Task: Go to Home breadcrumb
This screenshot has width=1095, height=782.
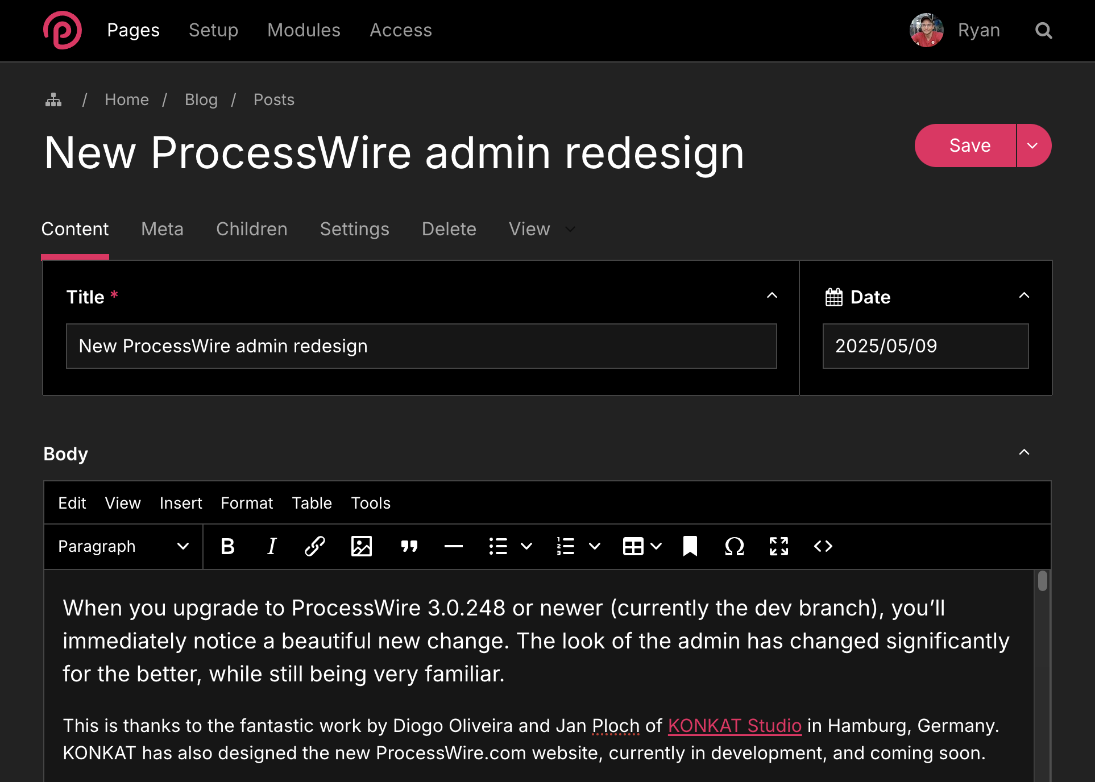Action: pos(127,100)
